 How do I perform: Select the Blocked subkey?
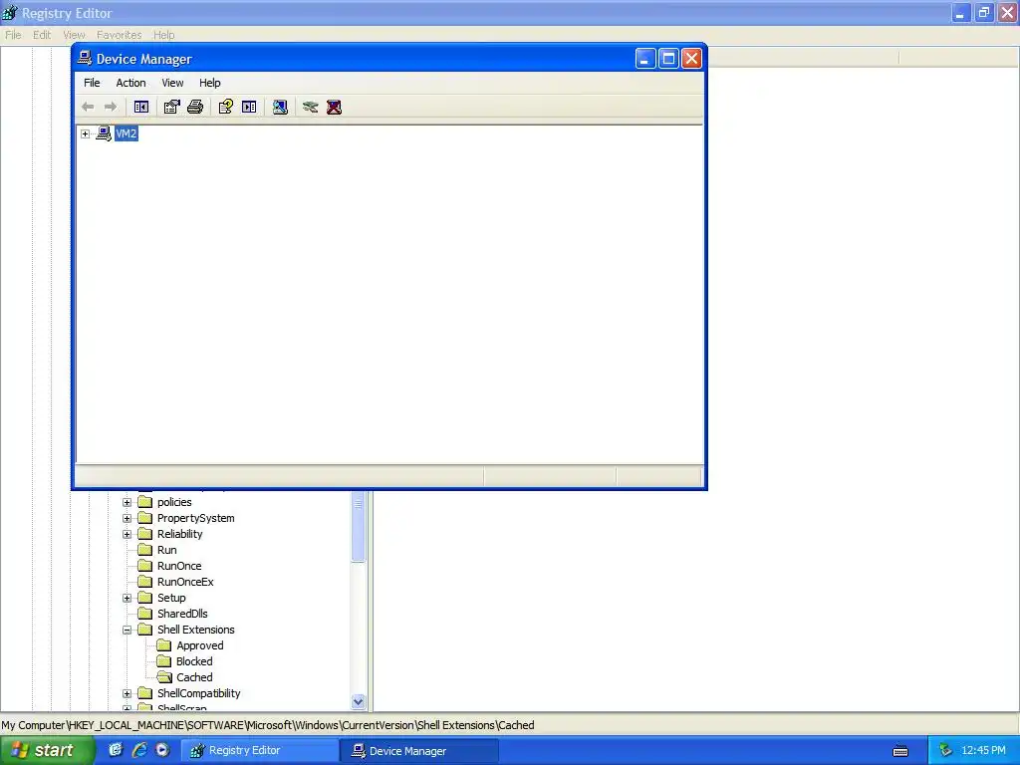point(194,661)
